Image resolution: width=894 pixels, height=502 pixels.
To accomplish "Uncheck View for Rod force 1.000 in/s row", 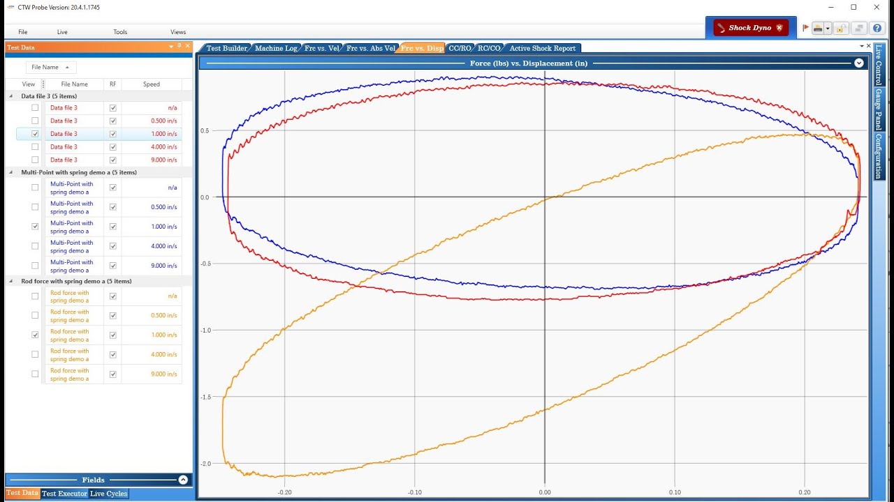I will 35,335.
